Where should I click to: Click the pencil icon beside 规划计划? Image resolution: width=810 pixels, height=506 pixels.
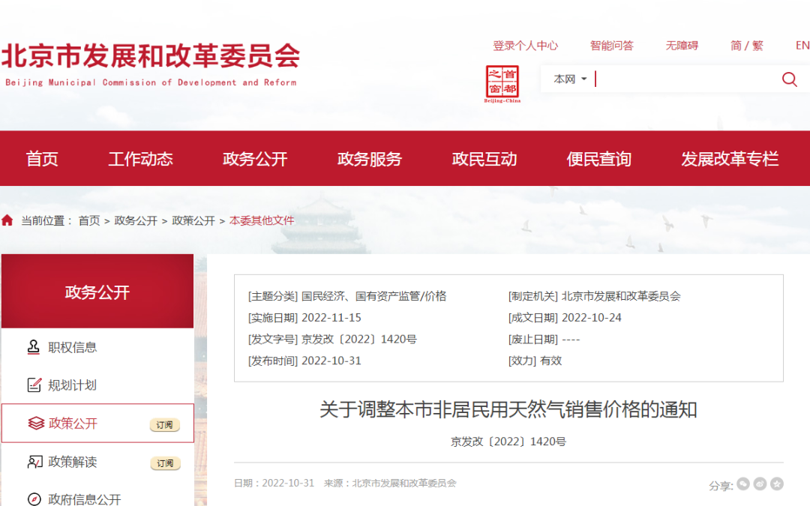tap(34, 385)
